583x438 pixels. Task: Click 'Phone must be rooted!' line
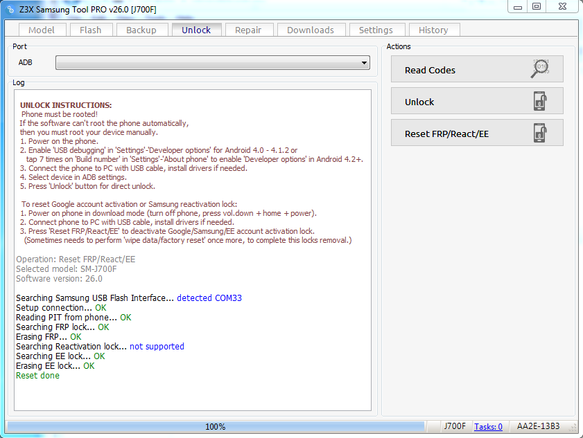[60, 114]
